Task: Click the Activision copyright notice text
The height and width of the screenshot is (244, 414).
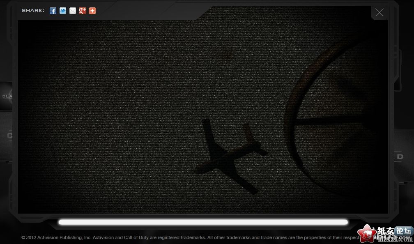Action: (x=185, y=237)
